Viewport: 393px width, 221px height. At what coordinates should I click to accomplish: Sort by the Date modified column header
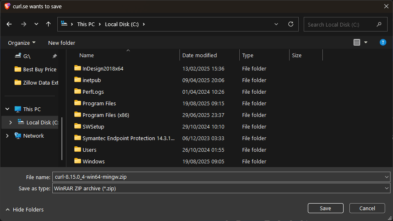coord(199,55)
